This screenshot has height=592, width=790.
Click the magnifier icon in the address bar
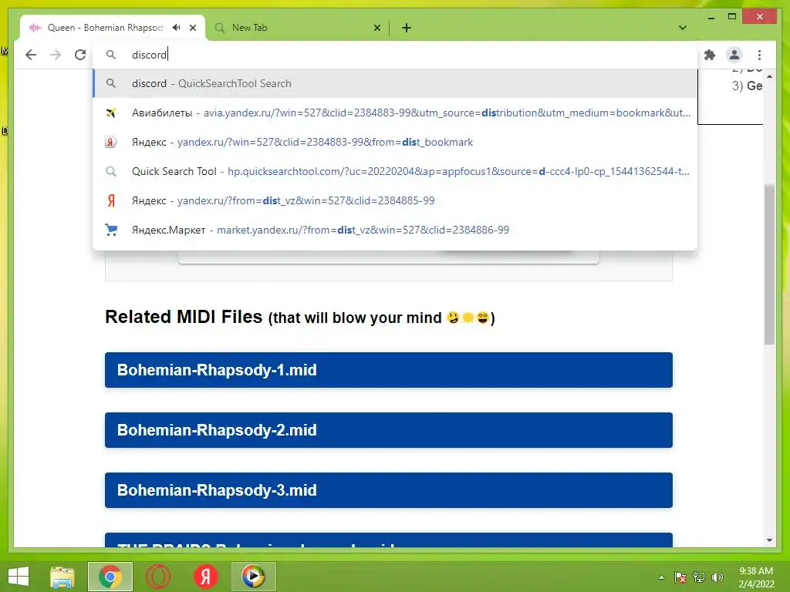tap(111, 55)
